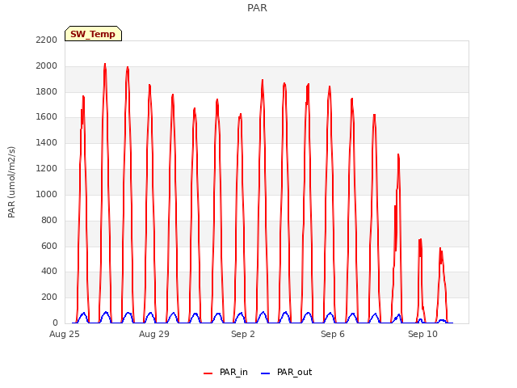Viewport: 517px width, 388px height.
Task: Click the Aug 29 x-axis label
Action: (154, 334)
